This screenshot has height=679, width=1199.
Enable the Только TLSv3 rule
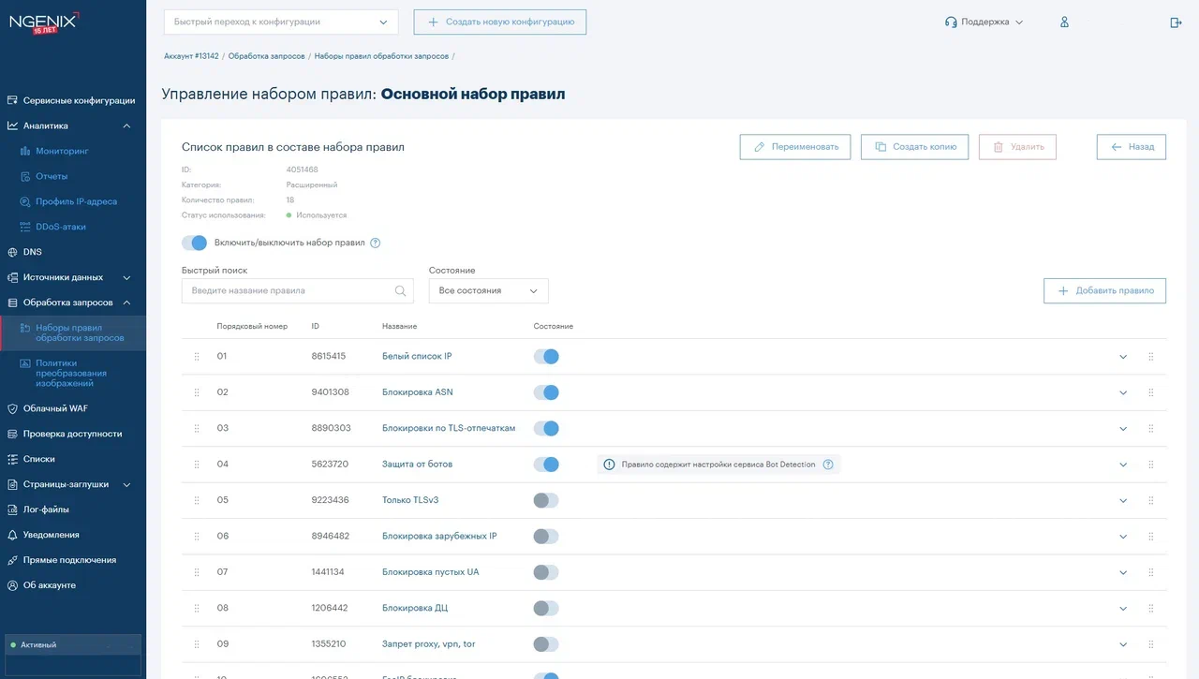coord(546,499)
